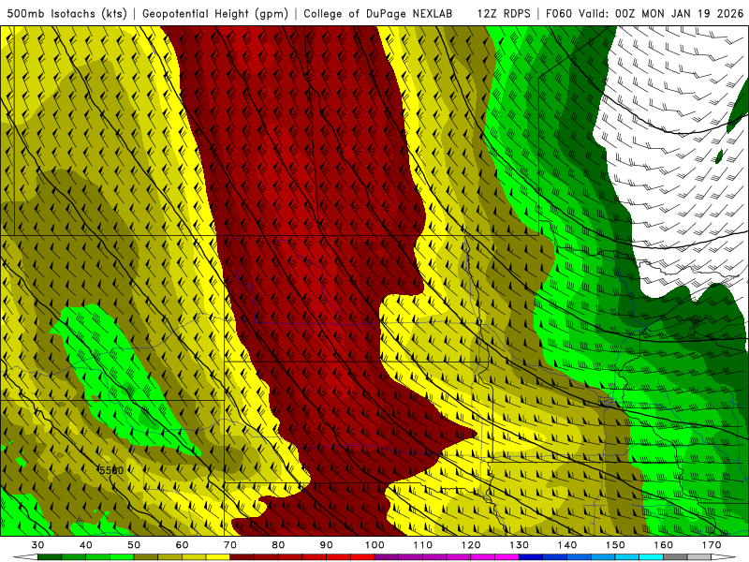
Task: Click the "60" colorbar label
Action: [x=182, y=545]
